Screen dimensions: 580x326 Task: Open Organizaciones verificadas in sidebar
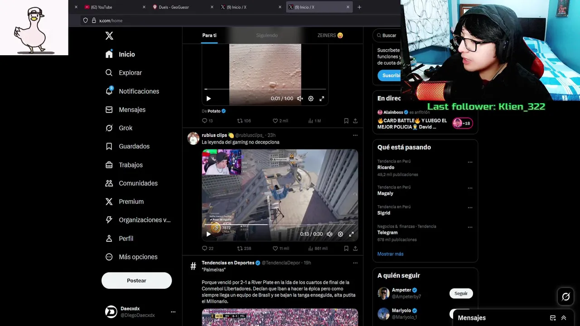pyautogui.click(x=138, y=220)
